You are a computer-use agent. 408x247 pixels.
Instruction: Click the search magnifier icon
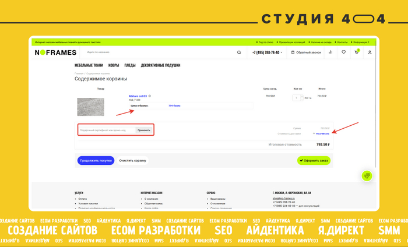point(239,52)
